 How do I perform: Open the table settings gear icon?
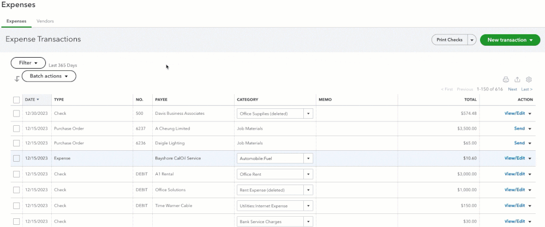pos(529,79)
